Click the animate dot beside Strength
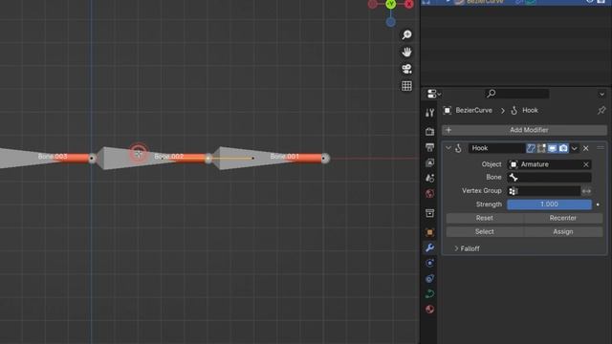 [x=598, y=204]
